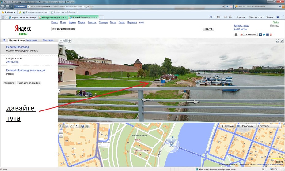The image size is (285, 171).
Task: Collapse left sidebar with arrow handle
Action: click(59, 91)
